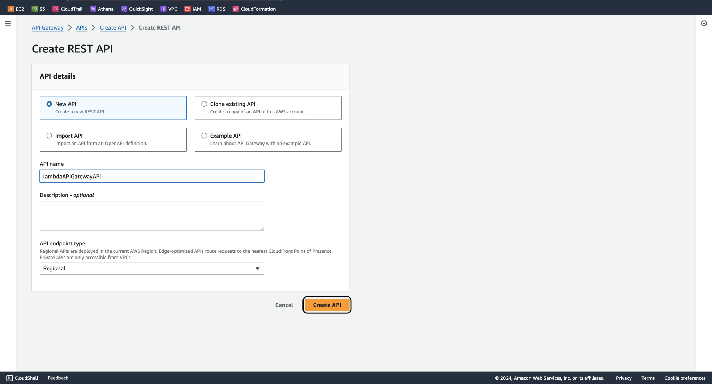Navigate to APIs via breadcrumb

pyautogui.click(x=81, y=27)
